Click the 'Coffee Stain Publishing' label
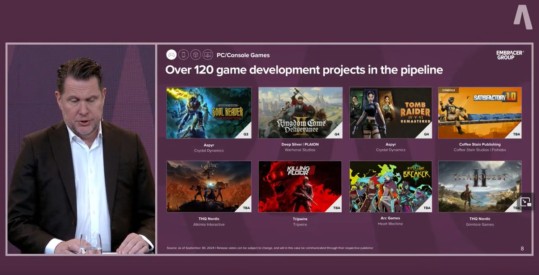Image resolution: width=539 pixels, height=275 pixels. point(479,145)
